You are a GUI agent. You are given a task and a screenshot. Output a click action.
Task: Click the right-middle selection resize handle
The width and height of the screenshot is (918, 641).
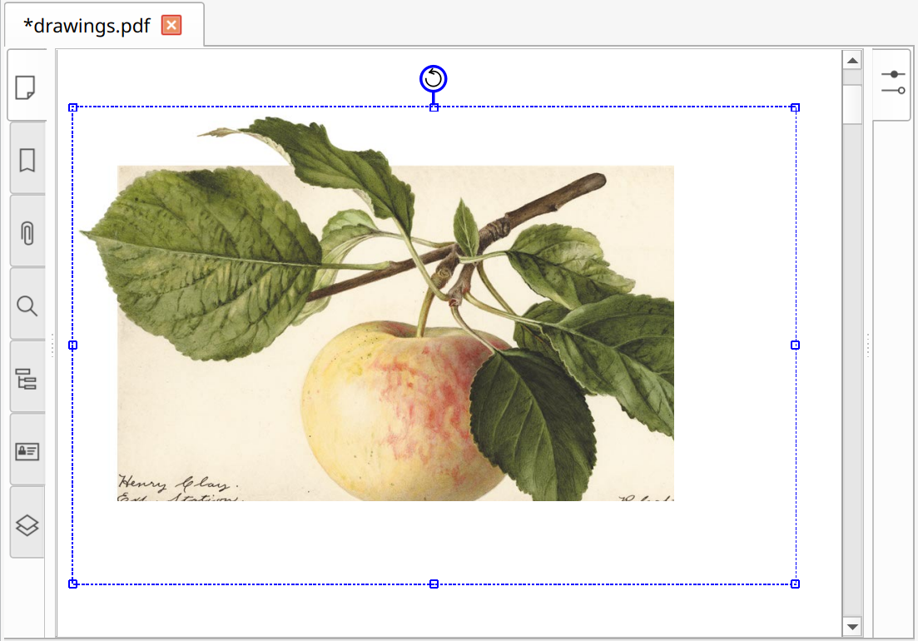(795, 345)
